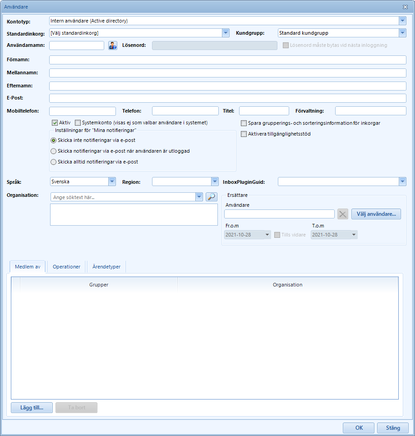Screen dimensions: 415x436
Task: Switch to the Operationer tab
Action: 67,267
